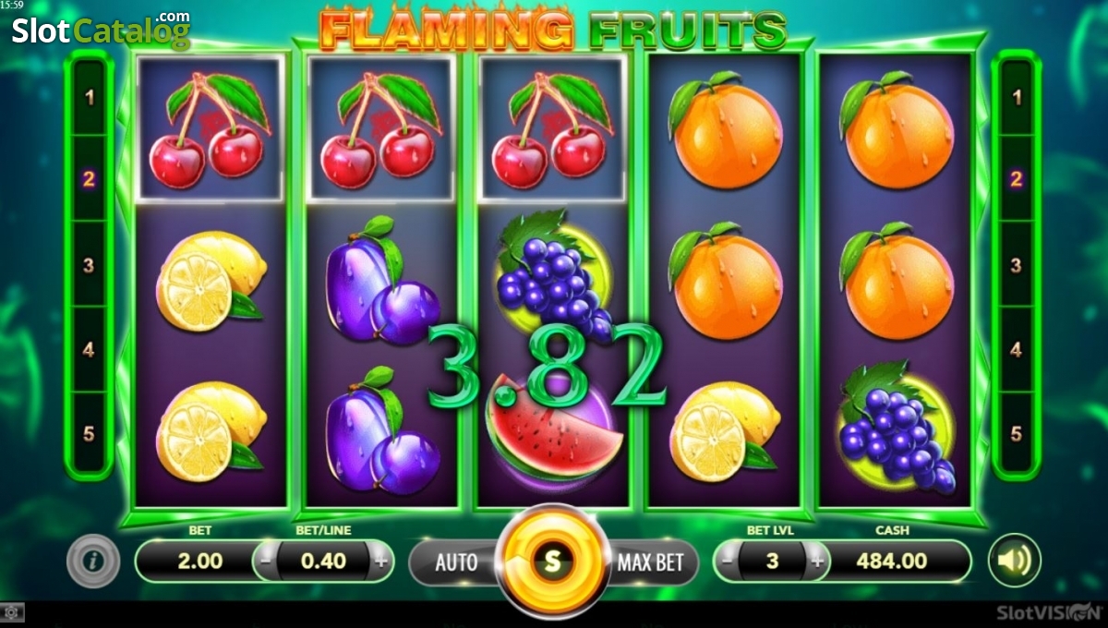Open the settings gear in bottom corner

[11, 612]
